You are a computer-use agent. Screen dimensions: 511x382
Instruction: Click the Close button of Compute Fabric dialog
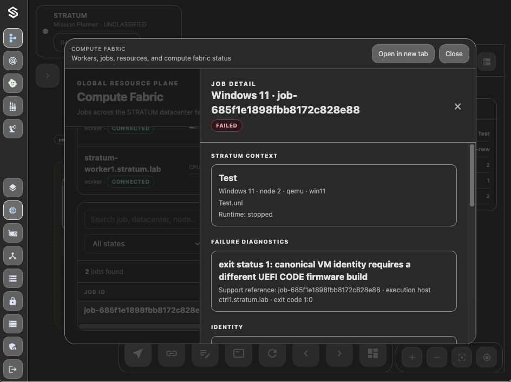pyautogui.click(x=454, y=54)
